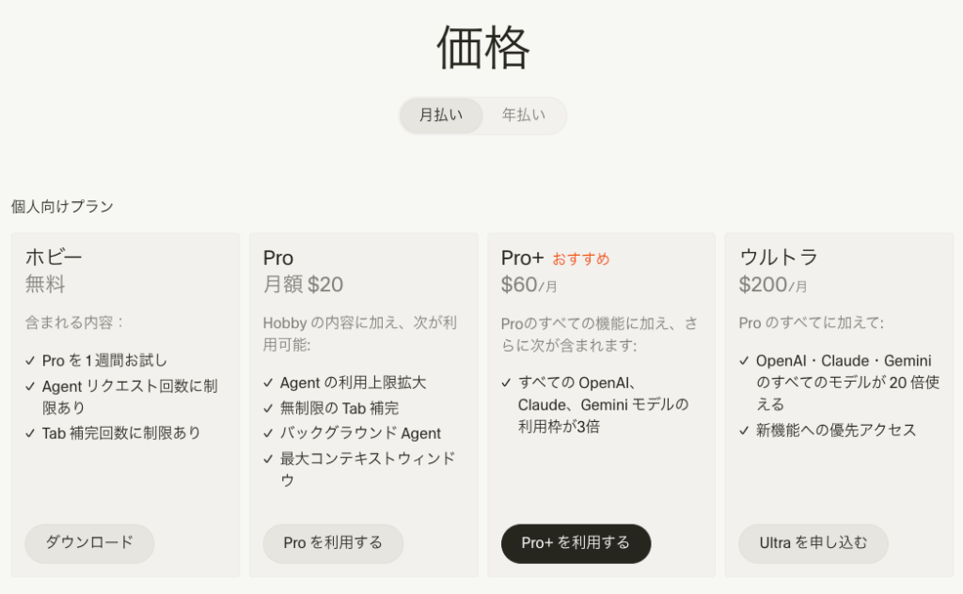
Task: Click the ダウンロード button in the Hobby plan
Action: (89, 543)
